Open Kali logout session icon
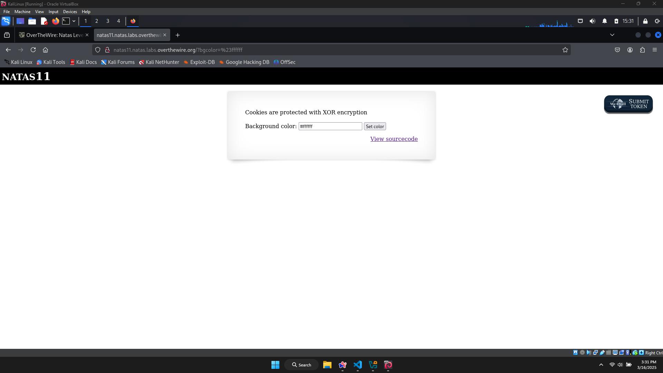The image size is (663, 373). [657, 21]
